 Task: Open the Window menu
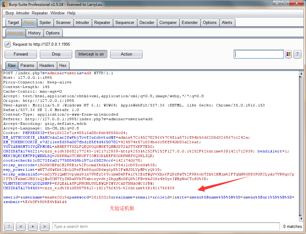58,13
